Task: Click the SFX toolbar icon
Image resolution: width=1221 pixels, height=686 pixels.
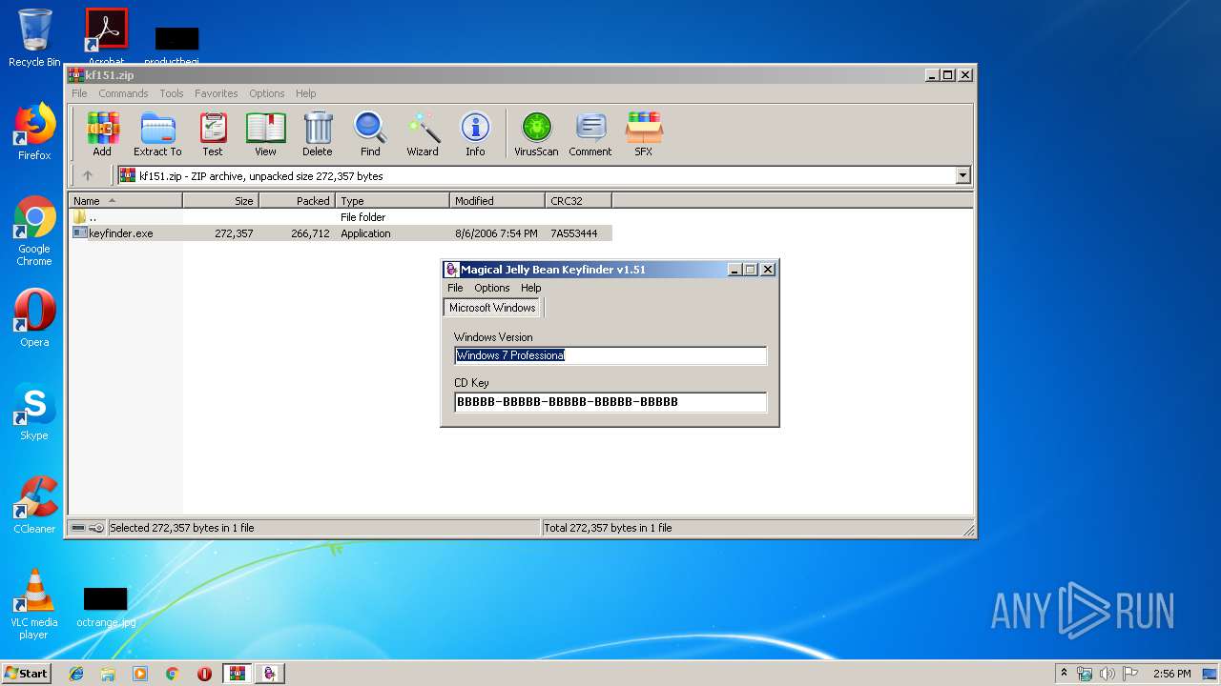Action: 644,133
